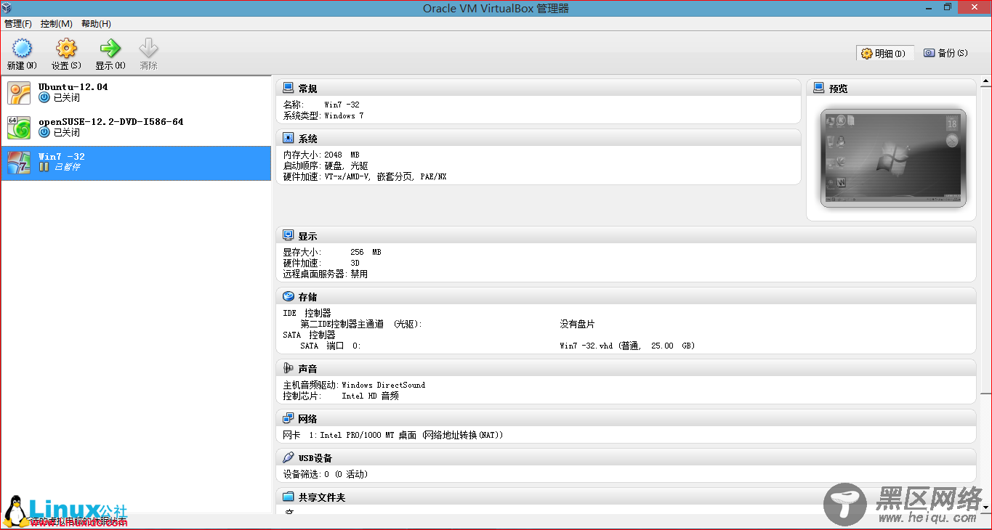Open the 管理(F) menu
The height and width of the screenshot is (530, 992).
18,24
